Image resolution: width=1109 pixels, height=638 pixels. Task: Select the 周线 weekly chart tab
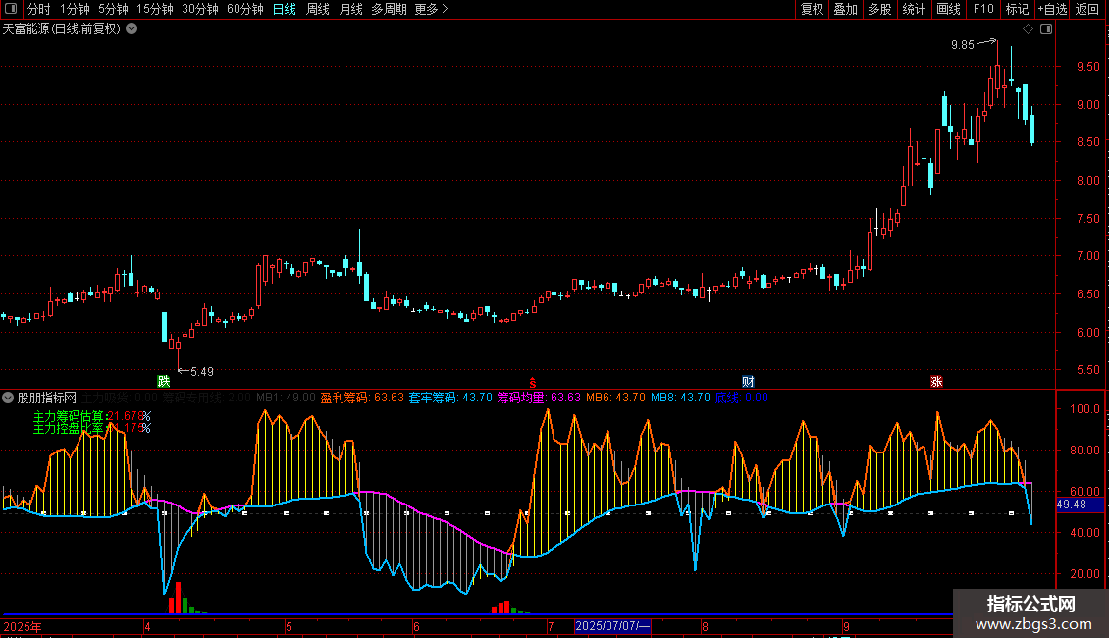pos(318,9)
